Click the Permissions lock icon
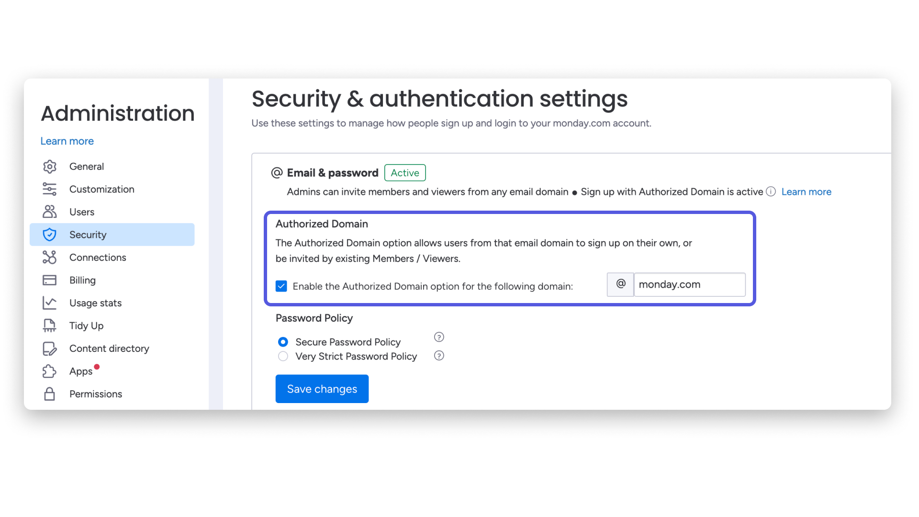The width and height of the screenshot is (919, 517). coord(50,394)
